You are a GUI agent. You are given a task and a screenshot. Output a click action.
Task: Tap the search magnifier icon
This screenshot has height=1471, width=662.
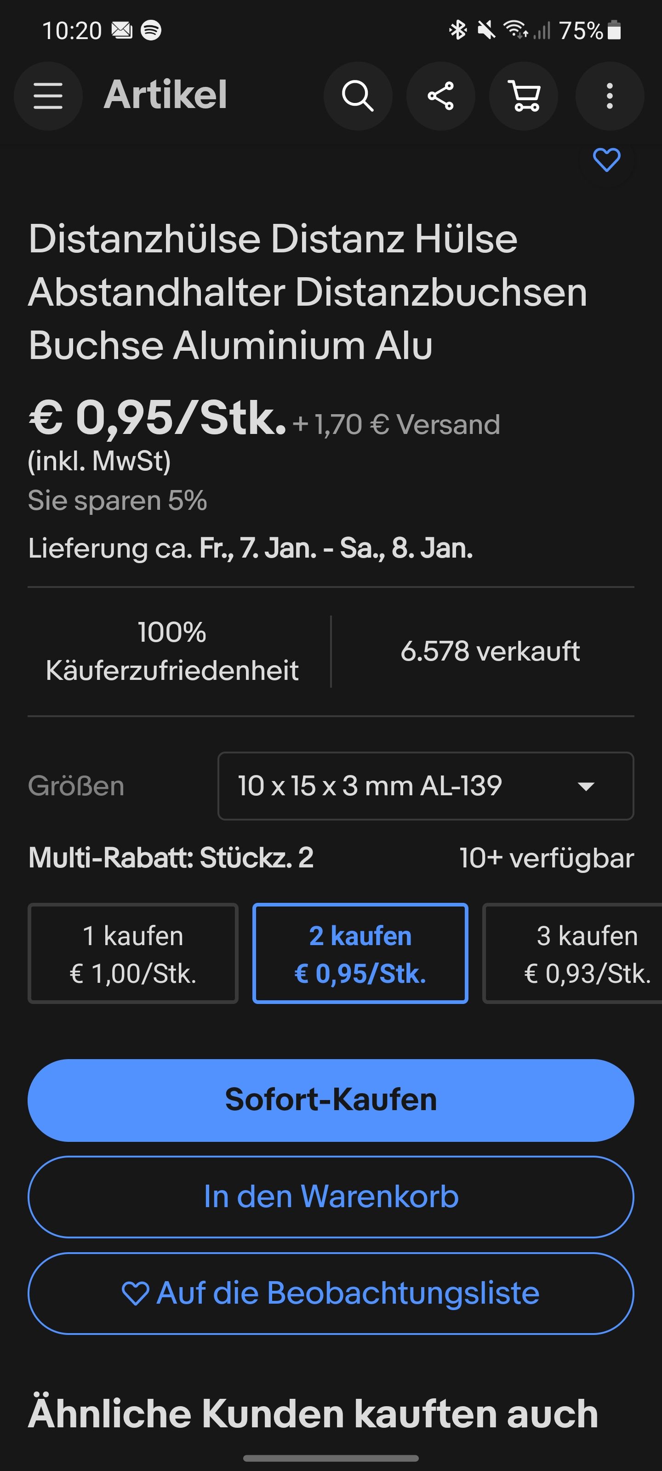[x=358, y=95]
